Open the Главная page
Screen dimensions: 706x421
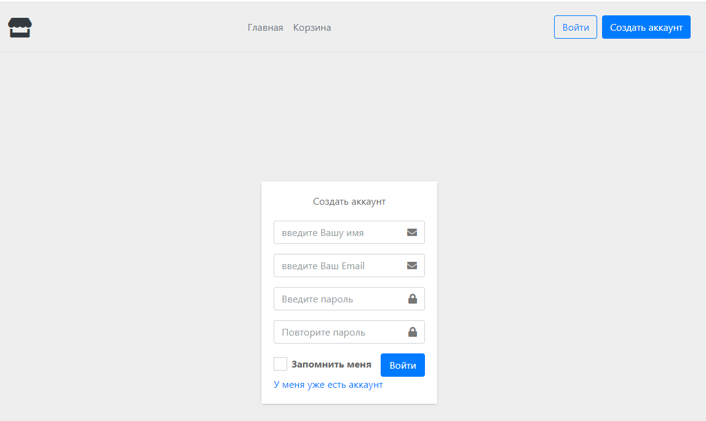[x=264, y=27]
